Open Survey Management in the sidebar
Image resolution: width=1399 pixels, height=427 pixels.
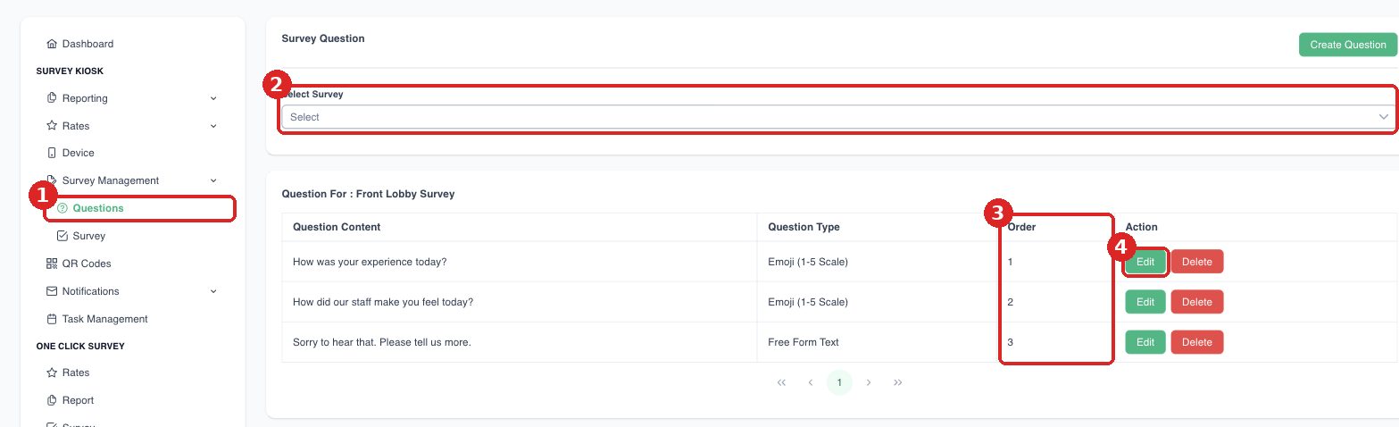point(111,180)
